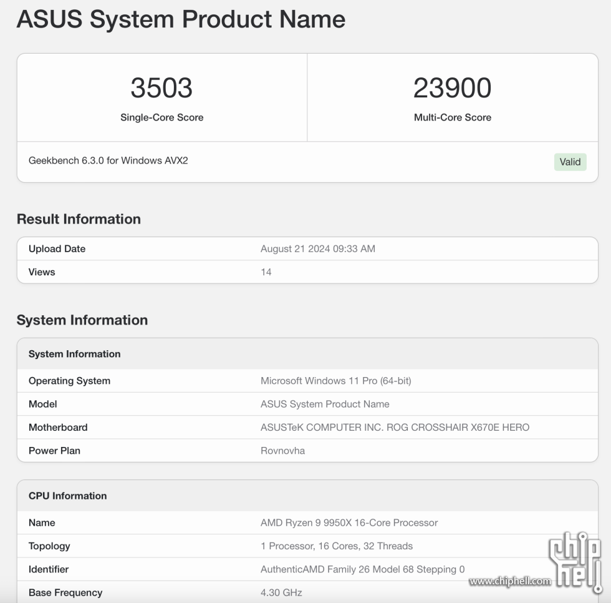Click the Identifier row label
The image size is (611, 603).
49,569
